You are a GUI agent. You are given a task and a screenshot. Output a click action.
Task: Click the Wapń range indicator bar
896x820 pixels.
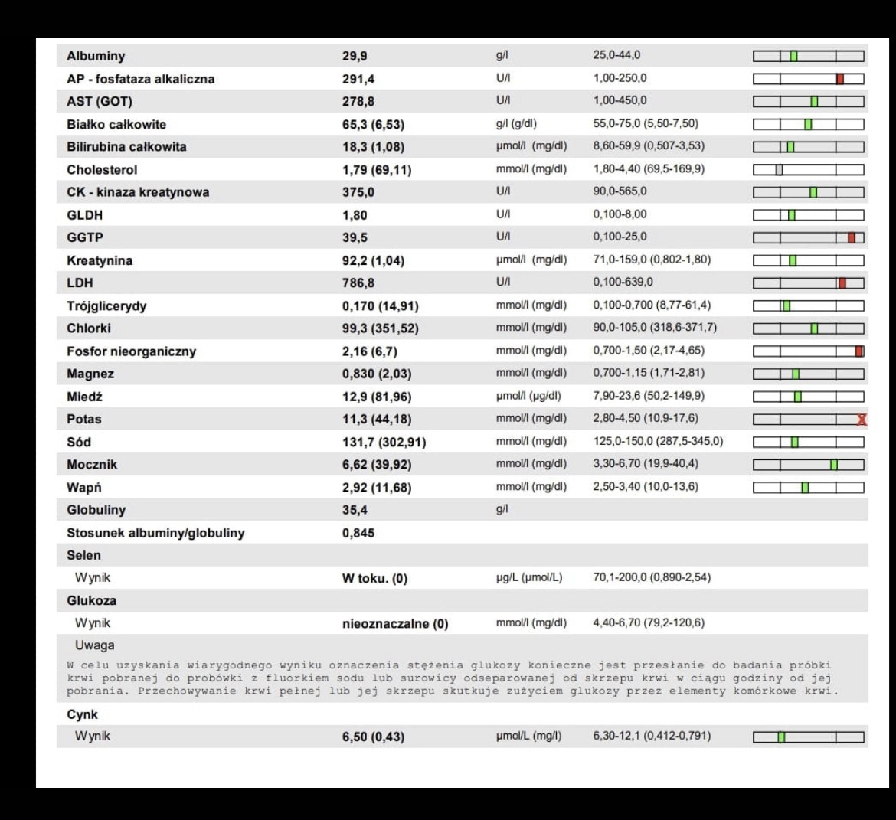809,488
